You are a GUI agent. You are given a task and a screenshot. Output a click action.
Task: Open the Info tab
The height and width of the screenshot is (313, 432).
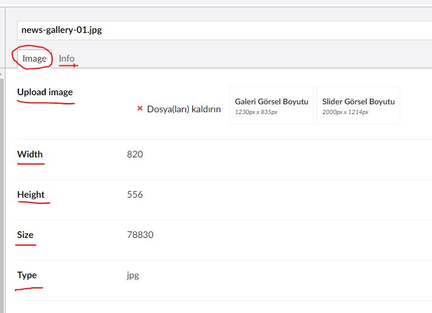pos(67,59)
